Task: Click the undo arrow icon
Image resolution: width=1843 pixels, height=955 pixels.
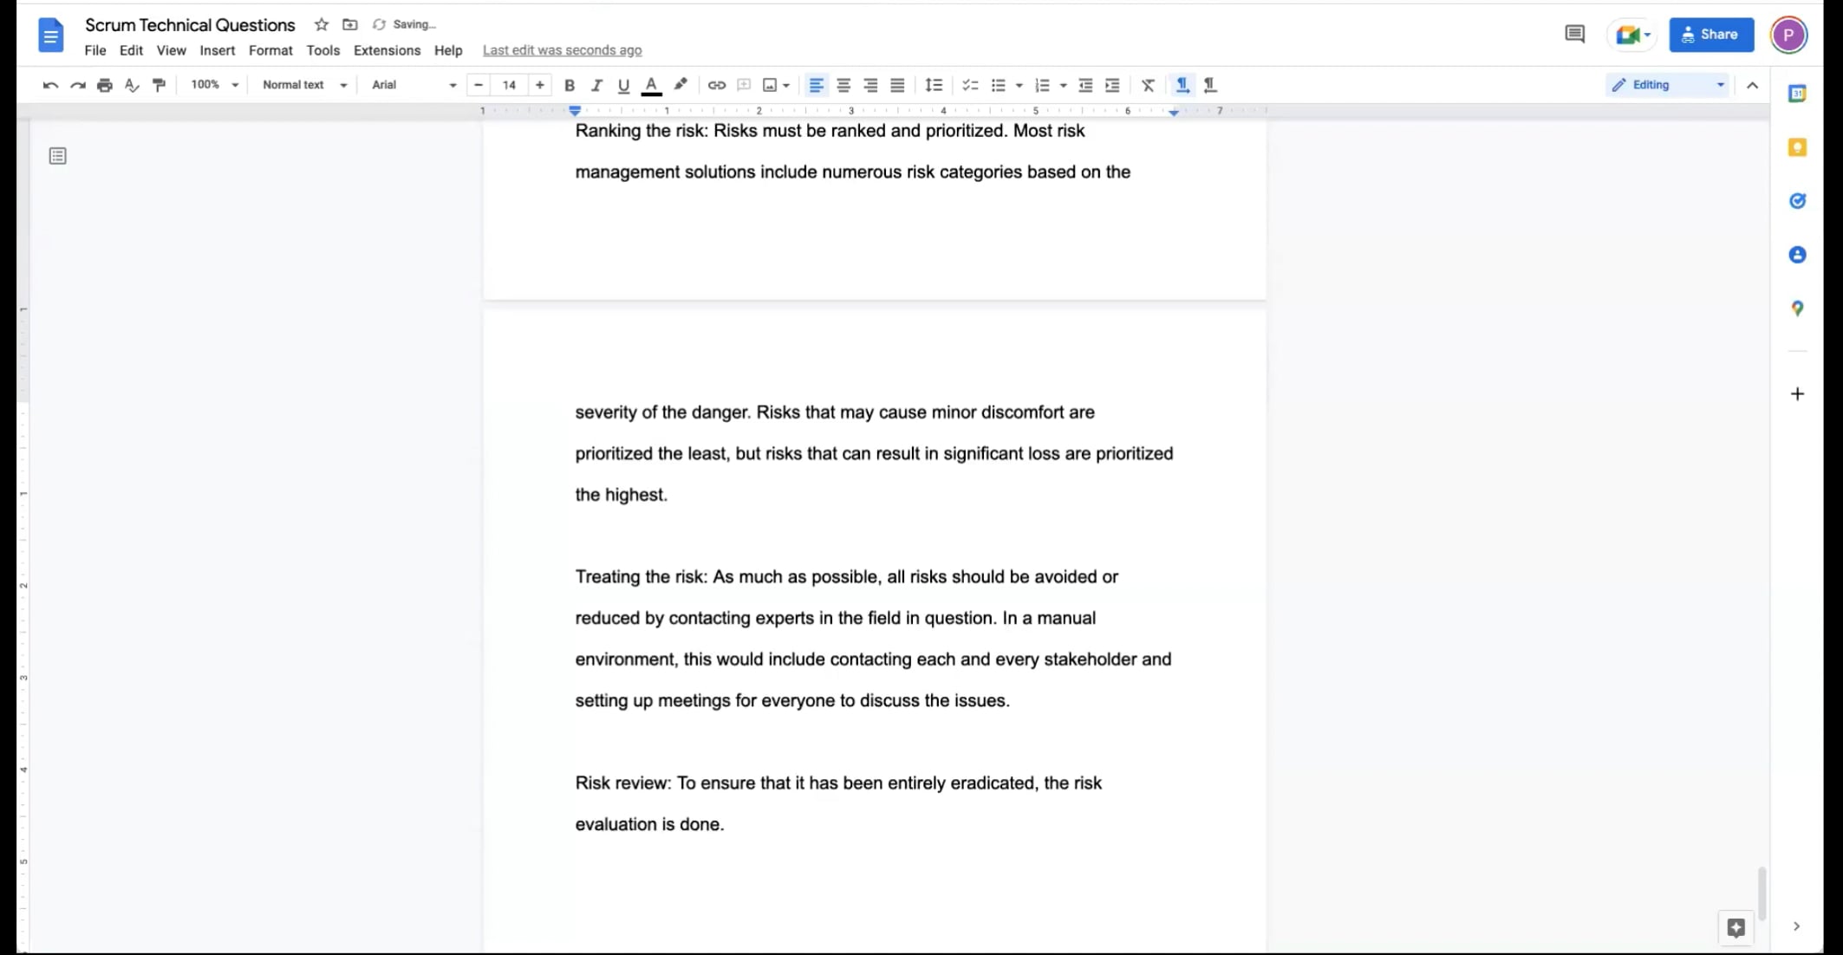Action: pyautogui.click(x=50, y=85)
